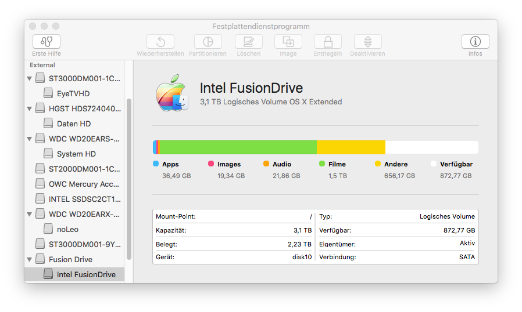Image resolution: width=522 pixels, height=312 pixels.
Task: Select the System HD volume icon
Action: 48,154
